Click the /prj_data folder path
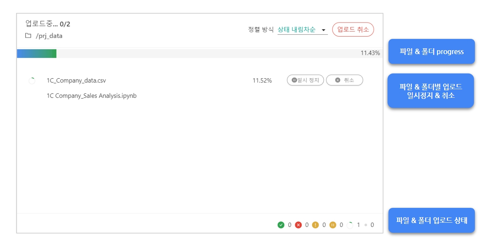The image size is (492, 246). point(49,36)
